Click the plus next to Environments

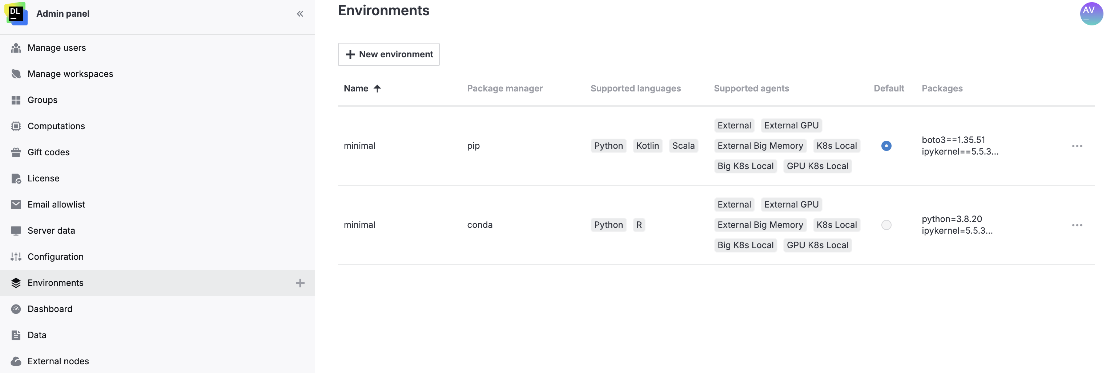coord(300,283)
